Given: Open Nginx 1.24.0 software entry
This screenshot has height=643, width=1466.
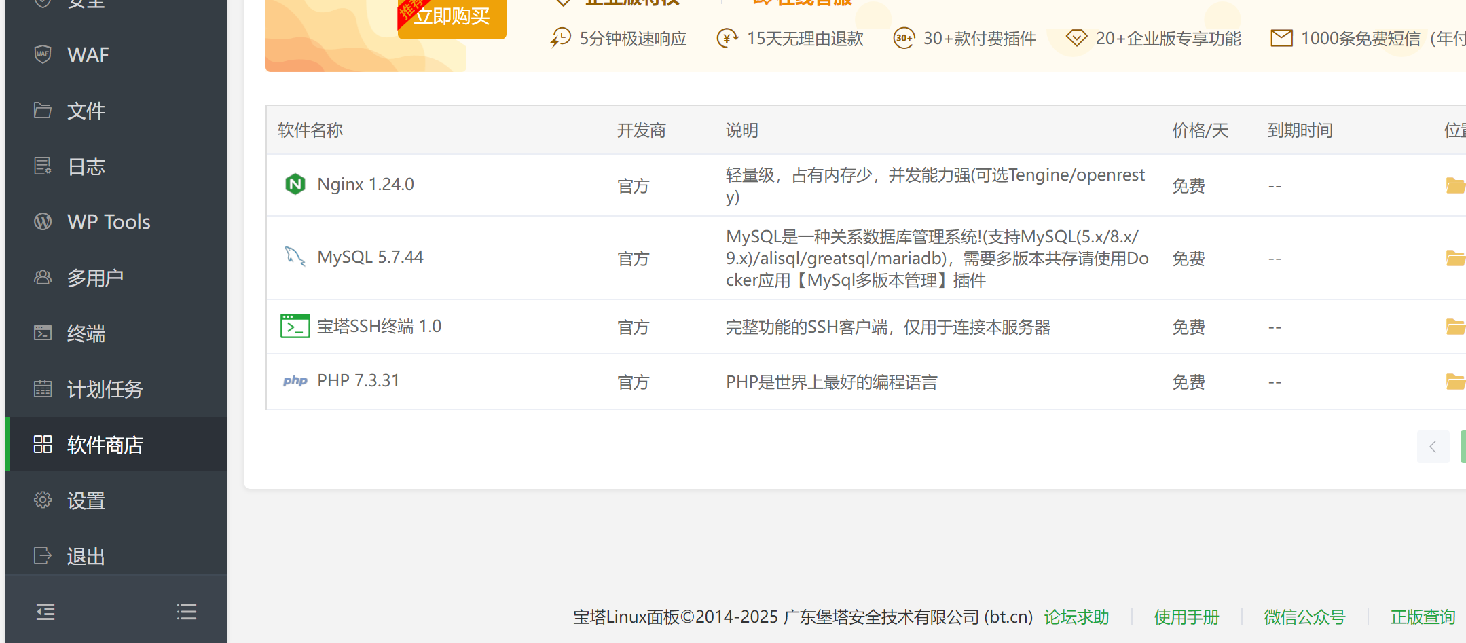Looking at the screenshot, I should 365,184.
